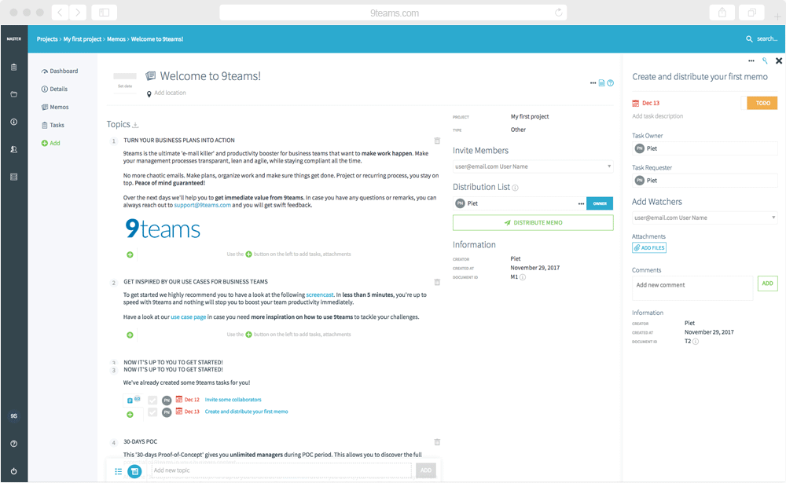
Task: Go to Projects breadcrumb
Action: 47,39
